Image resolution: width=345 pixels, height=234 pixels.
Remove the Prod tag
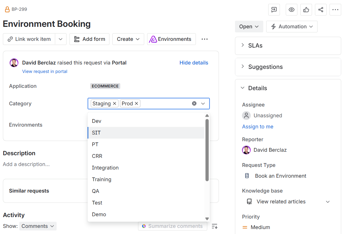[136, 103]
